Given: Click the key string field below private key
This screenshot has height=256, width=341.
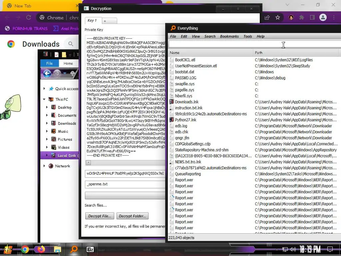Looking at the screenshot, I should [x=125, y=173].
